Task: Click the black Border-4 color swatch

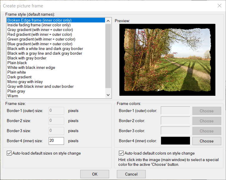Action: [x=175, y=141]
